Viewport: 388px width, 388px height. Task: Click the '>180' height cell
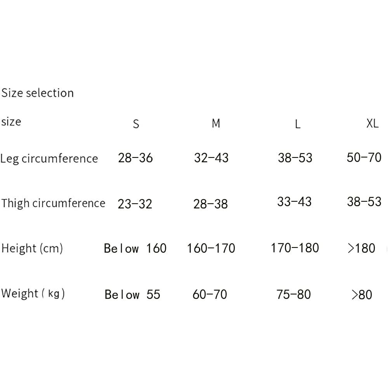(x=362, y=248)
